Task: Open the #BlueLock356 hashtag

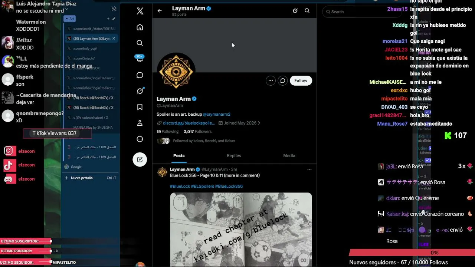Action: click(x=229, y=187)
